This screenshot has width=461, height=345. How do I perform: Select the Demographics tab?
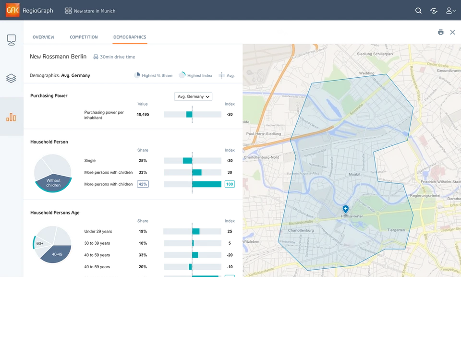[x=130, y=37]
